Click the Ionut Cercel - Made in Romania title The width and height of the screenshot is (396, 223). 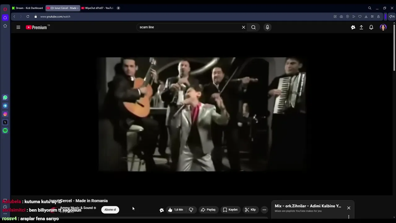point(79,201)
